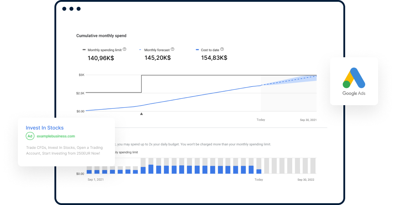
Task: Click the gray Monthly spending limit legend marker
Action: (84, 50)
